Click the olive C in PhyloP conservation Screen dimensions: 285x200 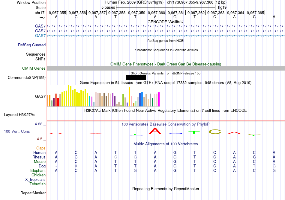pos(215,132)
